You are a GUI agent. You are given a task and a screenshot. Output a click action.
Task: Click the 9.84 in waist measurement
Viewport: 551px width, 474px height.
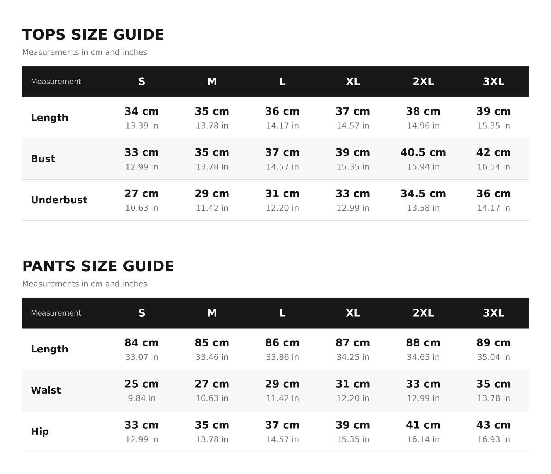coord(141,398)
